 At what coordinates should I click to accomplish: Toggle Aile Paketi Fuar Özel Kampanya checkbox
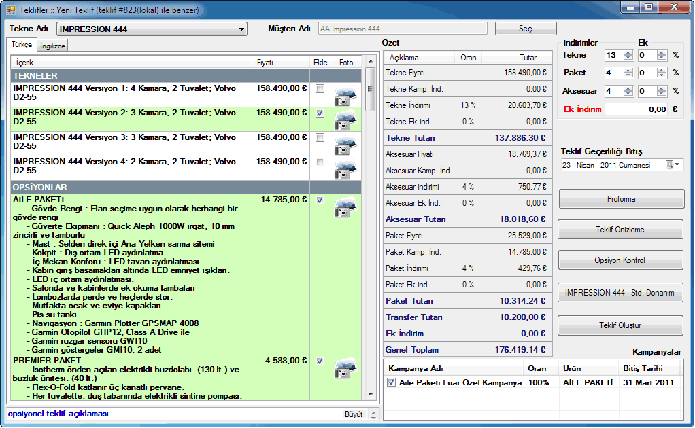pyautogui.click(x=390, y=382)
